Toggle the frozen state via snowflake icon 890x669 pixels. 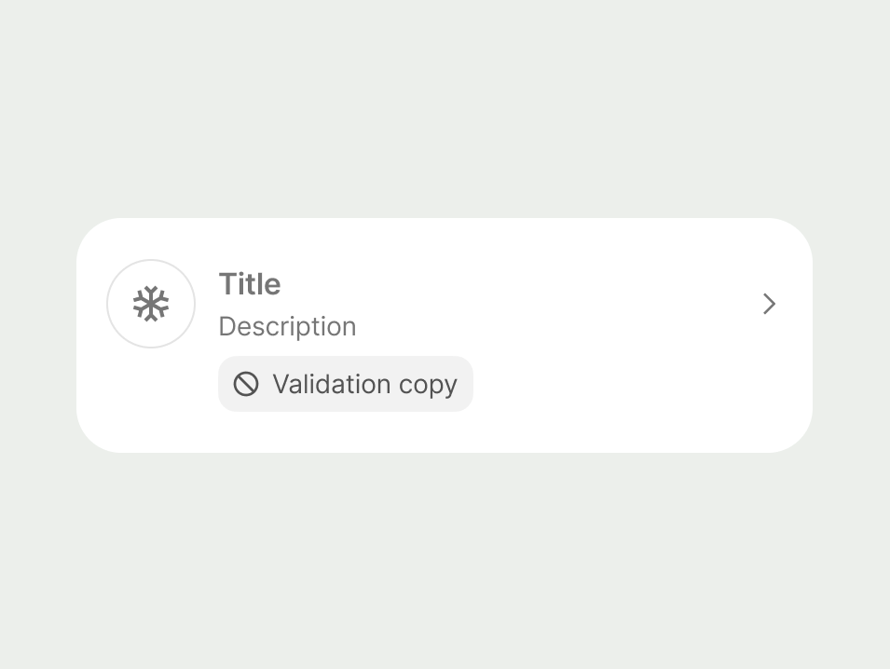pos(151,304)
